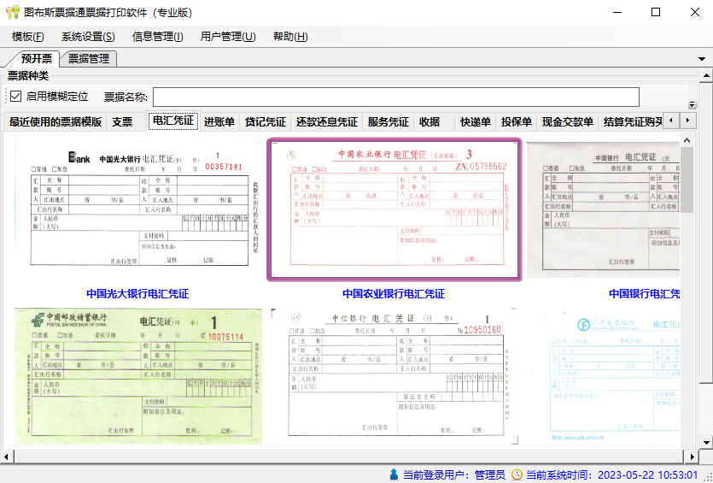713x483 pixels.
Task: Select the 快递单 category tab
Action: [x=475, y=122]
